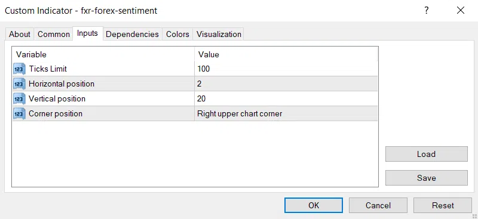
Task: Click the Value column header
Action: click(286, 54)
